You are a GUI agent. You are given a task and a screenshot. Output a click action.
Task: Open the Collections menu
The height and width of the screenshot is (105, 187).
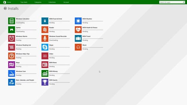52,2
